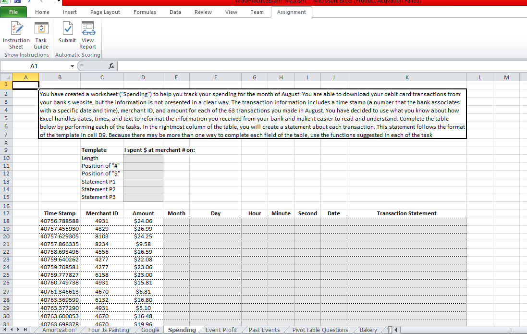Select the cell containing $9.58
The height and width of the screenshot is (334, 527).
coord(143,244)
